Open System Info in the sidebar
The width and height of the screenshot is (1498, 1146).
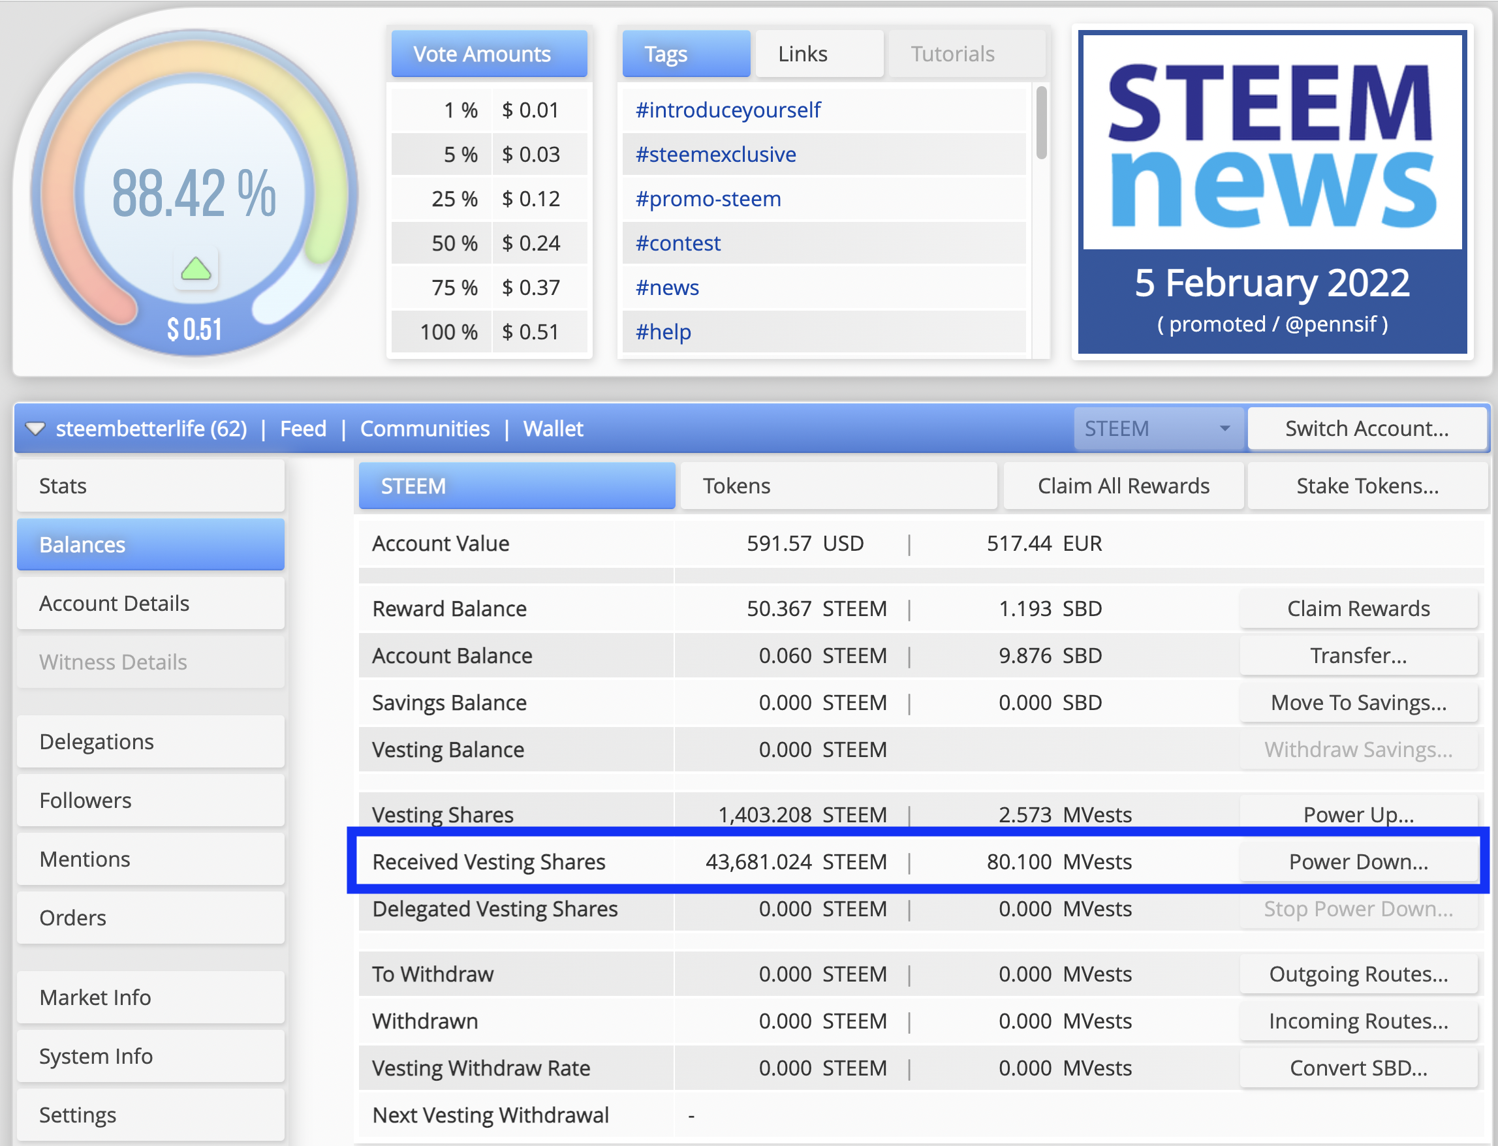click(151, 1056)
